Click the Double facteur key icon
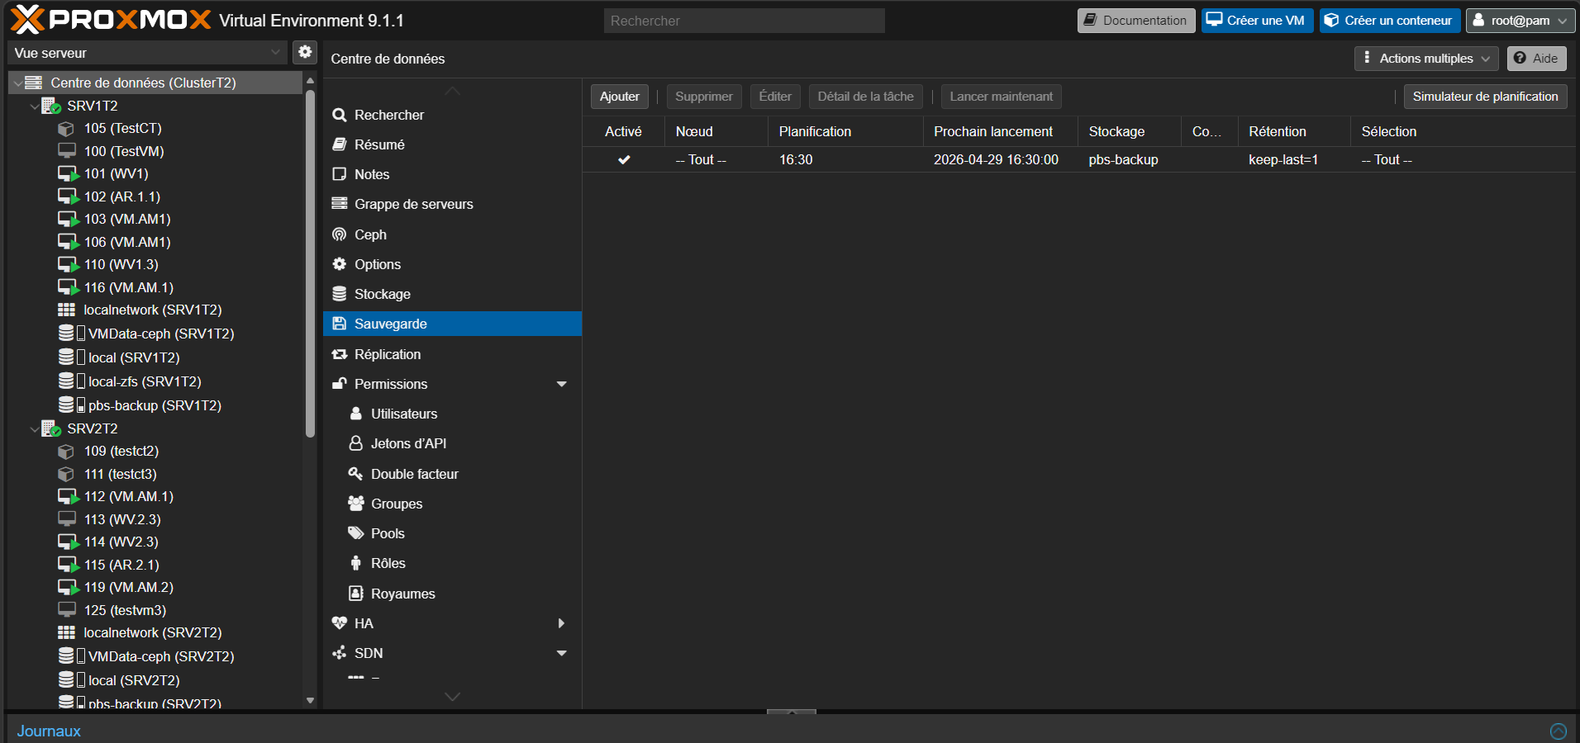The image size is (1580, 743). (355, 474)
